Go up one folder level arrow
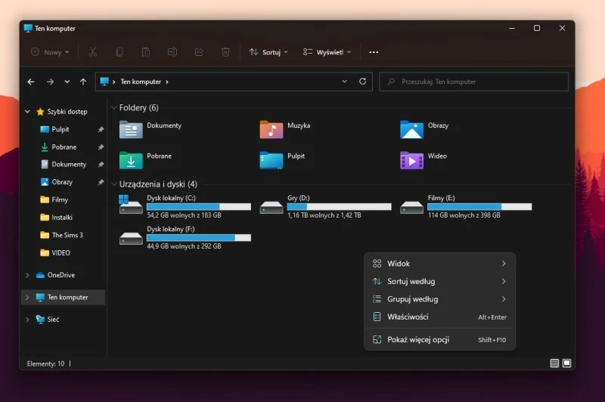This screenshot has width=605, height=402. click(x=83, y=82)
